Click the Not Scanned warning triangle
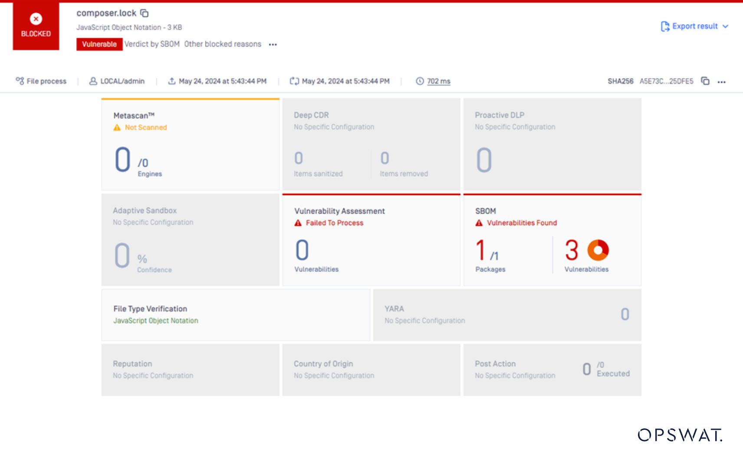743x464 pixels. (x=117, y=127)
